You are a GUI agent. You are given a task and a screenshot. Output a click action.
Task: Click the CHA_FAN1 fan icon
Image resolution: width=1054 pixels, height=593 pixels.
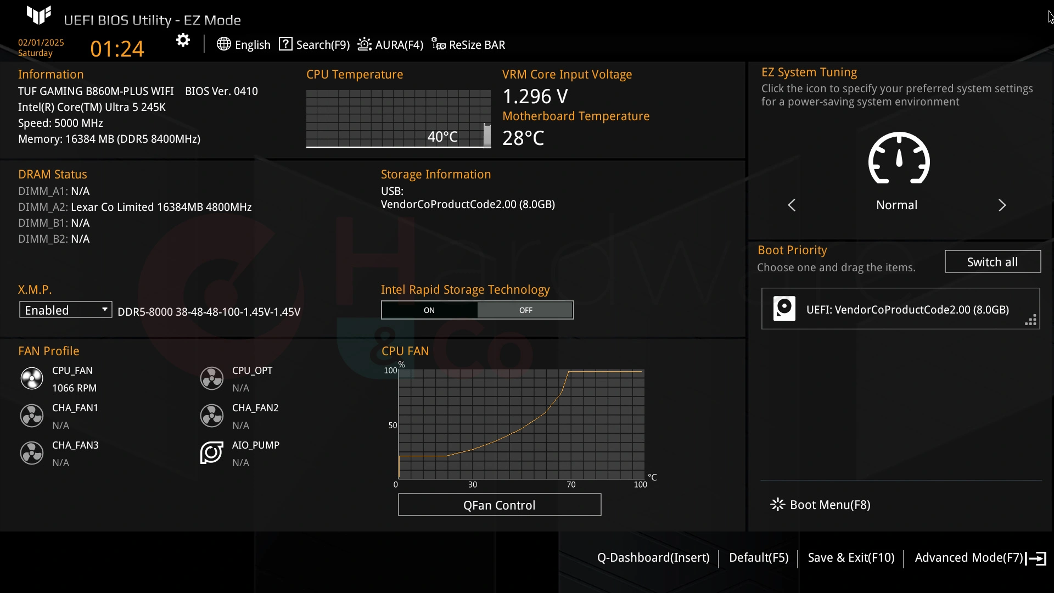pos(32,416)
